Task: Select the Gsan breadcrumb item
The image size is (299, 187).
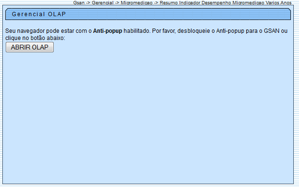Action: [x=79, y=3]
